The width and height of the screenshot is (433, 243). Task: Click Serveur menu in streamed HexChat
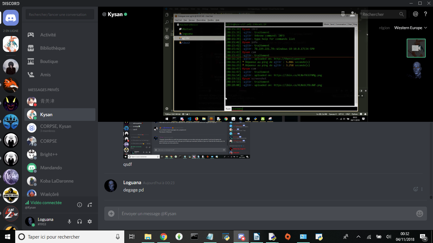point(191,20)
